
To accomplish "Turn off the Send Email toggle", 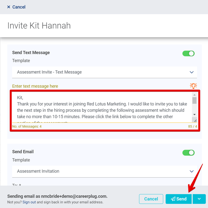I will (x=188, y=152).
